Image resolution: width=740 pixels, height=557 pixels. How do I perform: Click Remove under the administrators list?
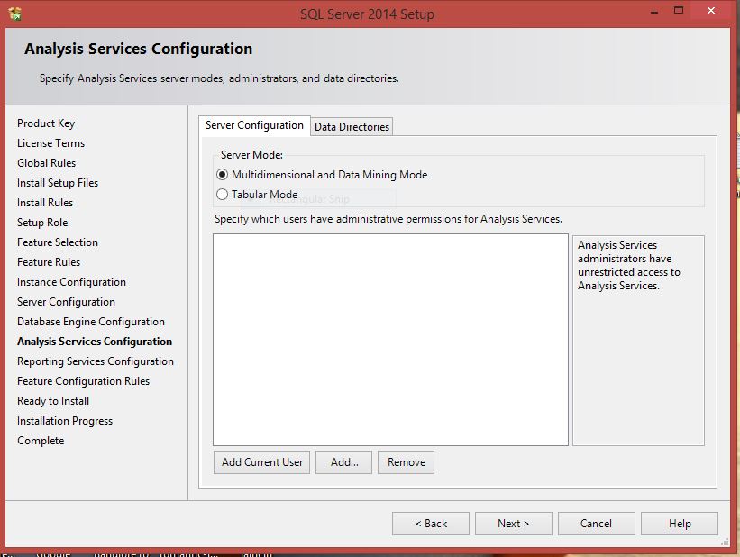(x=406, y=462)
